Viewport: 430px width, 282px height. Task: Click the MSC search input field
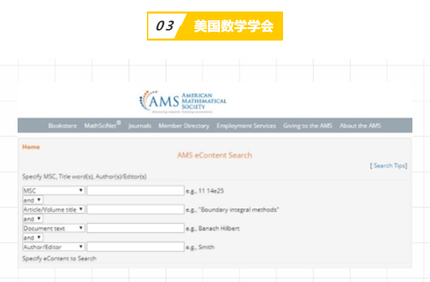(135, 191)
